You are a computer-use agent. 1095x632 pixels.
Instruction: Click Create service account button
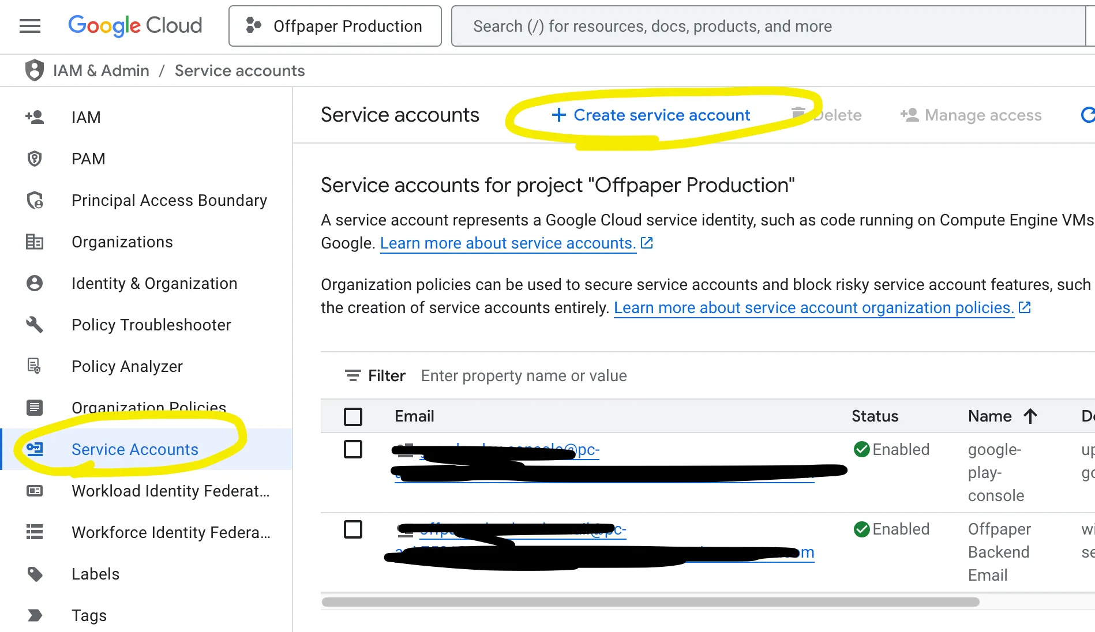pos(651,115)
